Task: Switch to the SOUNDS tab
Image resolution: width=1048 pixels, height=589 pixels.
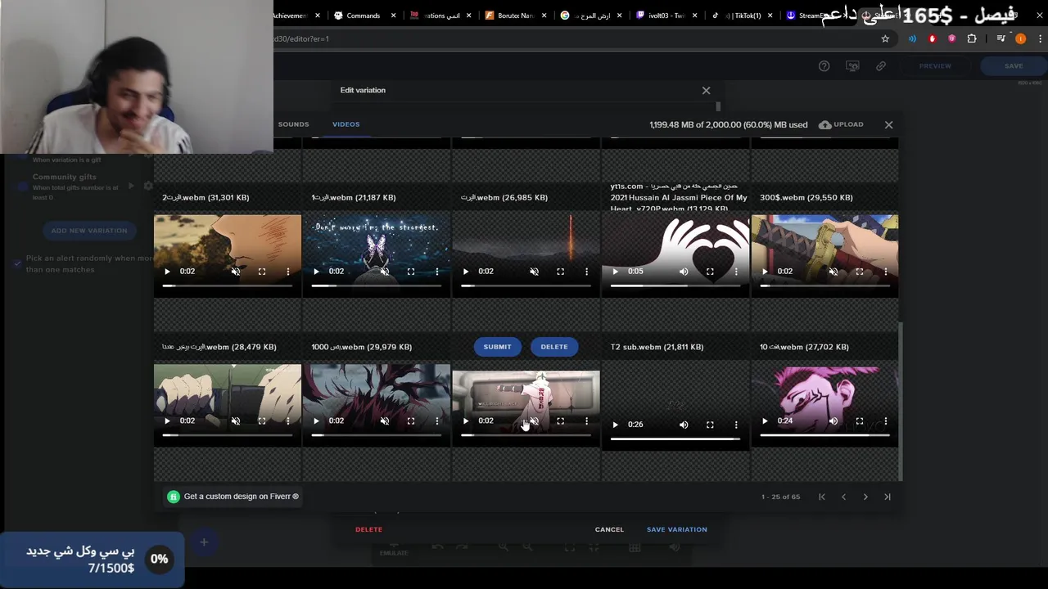Action: pyautogui.click(x=293, y=124)
